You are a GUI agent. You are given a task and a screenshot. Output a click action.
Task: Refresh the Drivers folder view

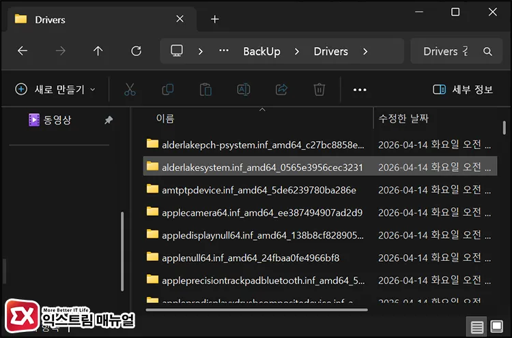(x=136, y=51)
